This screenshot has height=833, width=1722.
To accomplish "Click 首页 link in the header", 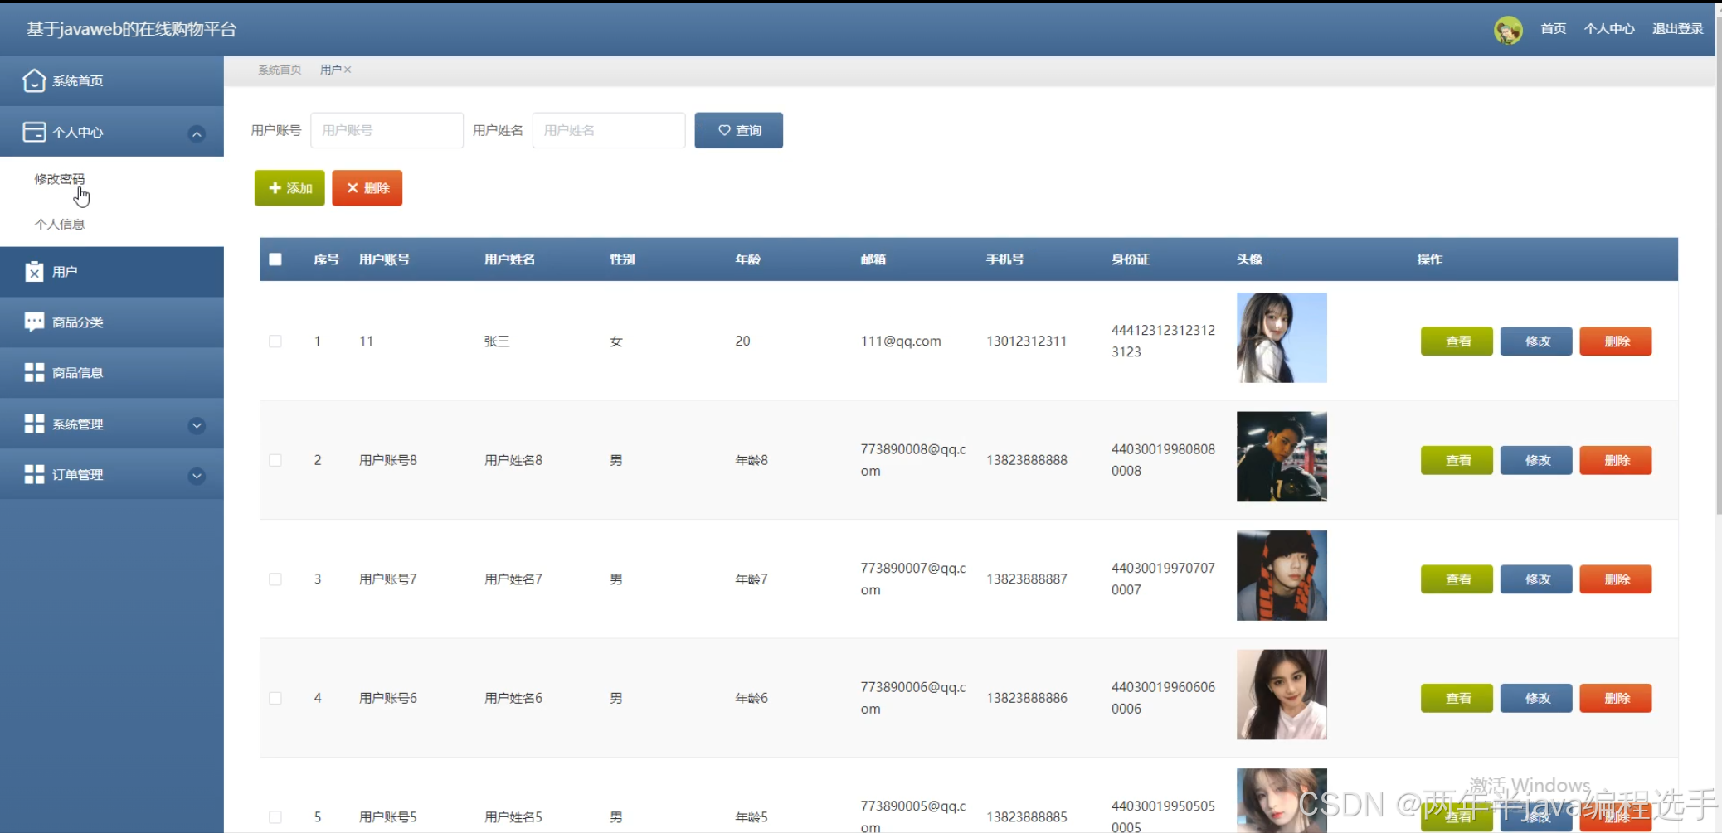I will [1553, 29].
